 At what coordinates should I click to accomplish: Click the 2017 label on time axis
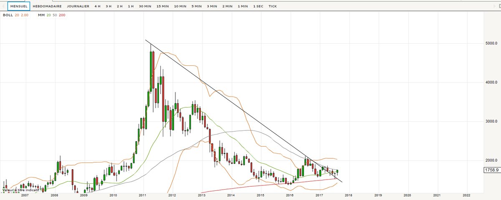click(319, 195)
